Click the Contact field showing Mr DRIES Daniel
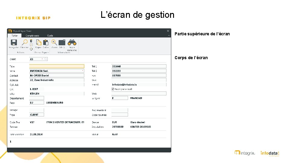Image resolution: width=290 pixels, height=163 pixels. (57, 75)
